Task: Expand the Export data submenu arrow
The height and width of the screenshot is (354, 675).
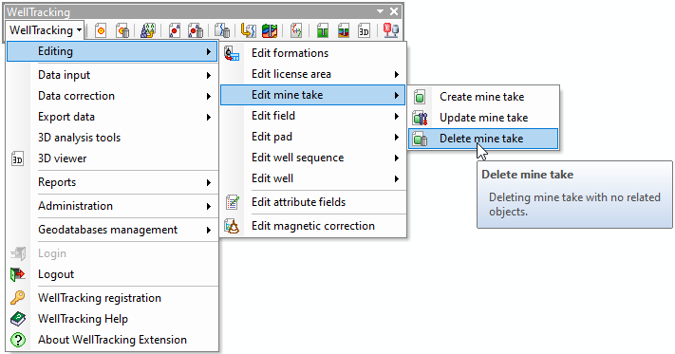Action: click(208, 117)
